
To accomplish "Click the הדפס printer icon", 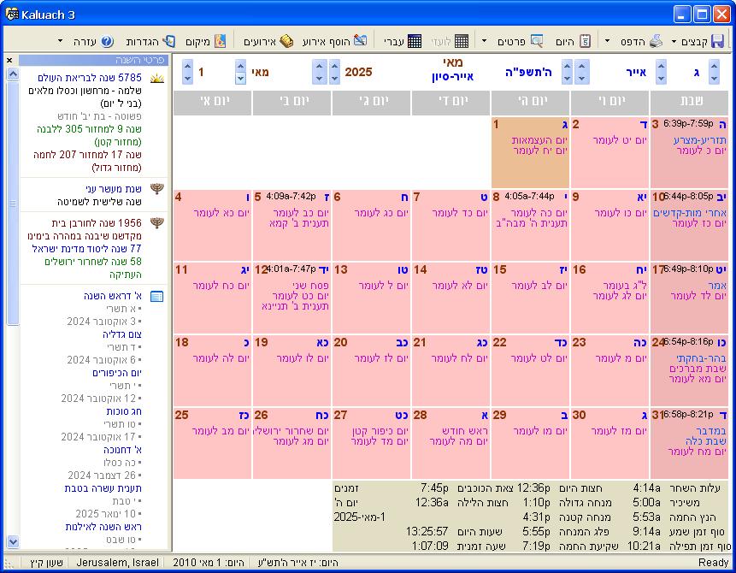I will point(656,41).
